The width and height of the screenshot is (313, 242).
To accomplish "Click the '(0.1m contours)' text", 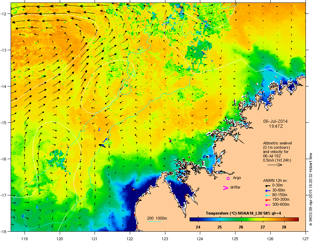I will (x=276, y=147).
